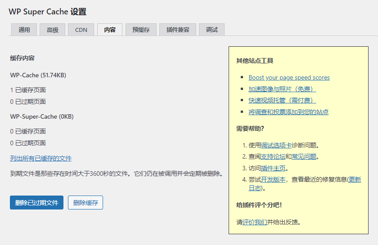
Task: Click the 调试选项卡 link in help list
Action: coord(276,145)
